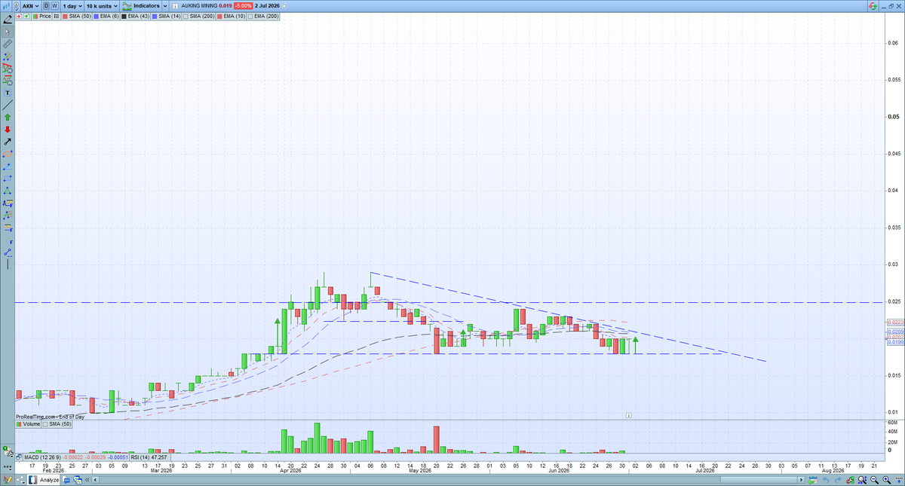Click the scroll-left arrow of bottom scrollbar

click(x=96, y=480)
